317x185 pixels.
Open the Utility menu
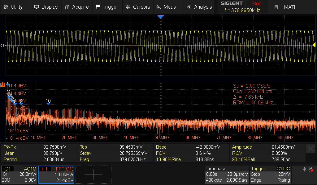click(x=13, y=7)
